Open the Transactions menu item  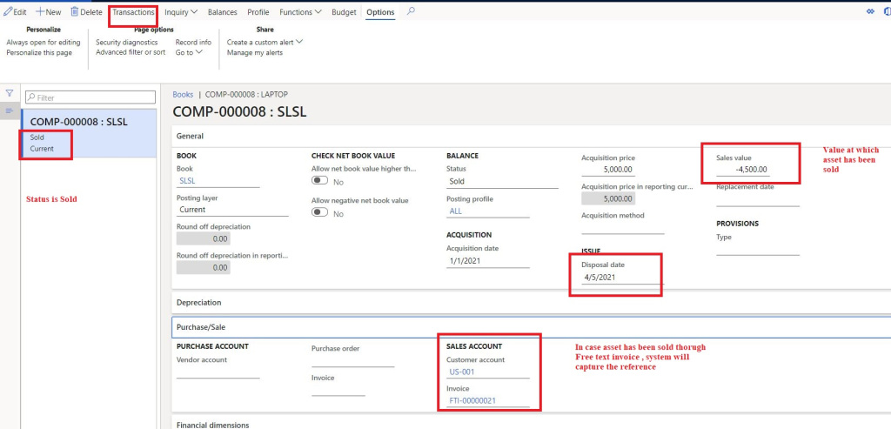click(133, 12)
